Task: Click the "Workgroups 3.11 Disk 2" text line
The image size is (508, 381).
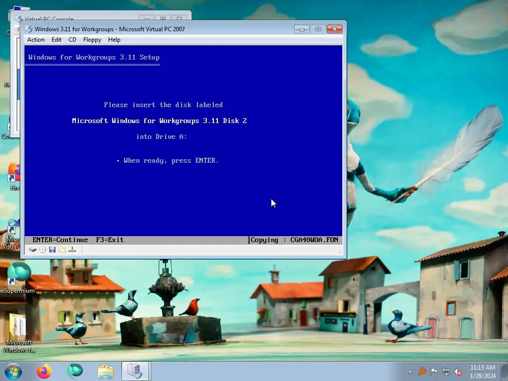Action: (x=203, y=121)
